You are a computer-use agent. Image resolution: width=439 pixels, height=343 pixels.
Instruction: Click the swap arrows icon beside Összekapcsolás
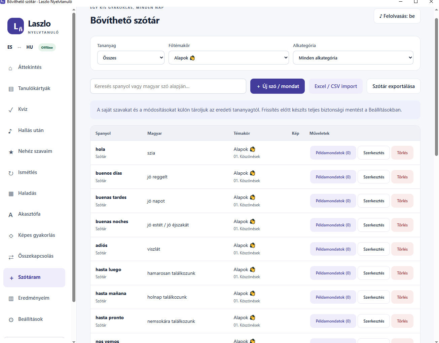tap(11, 257)
